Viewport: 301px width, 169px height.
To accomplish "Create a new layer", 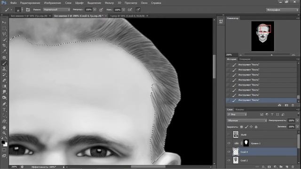I will (287, 167).
